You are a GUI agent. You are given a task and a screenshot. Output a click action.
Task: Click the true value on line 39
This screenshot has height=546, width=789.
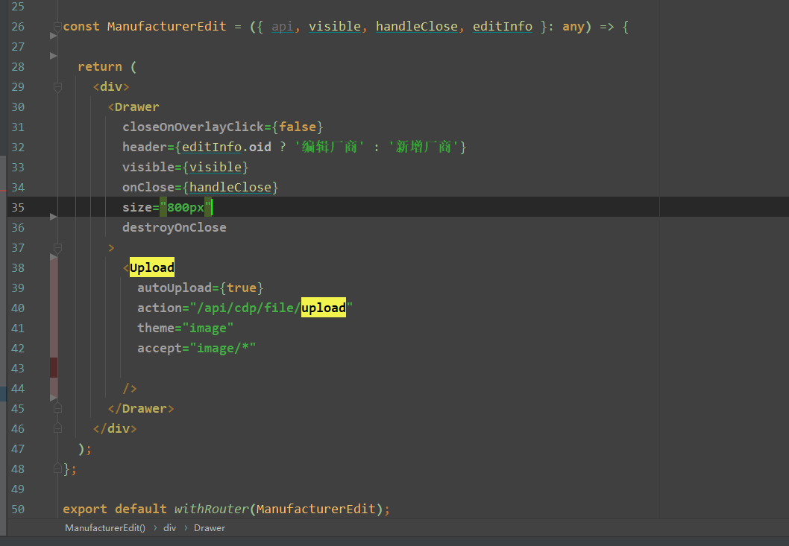coord(242,288)
